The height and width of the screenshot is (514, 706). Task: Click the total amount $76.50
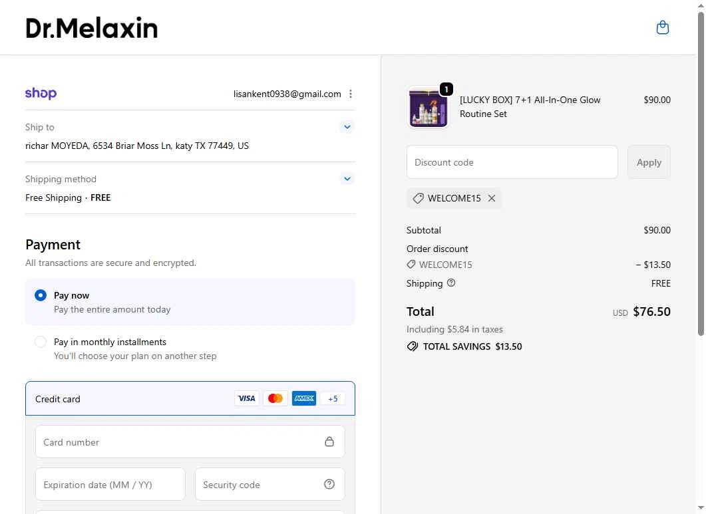[651, 311]
